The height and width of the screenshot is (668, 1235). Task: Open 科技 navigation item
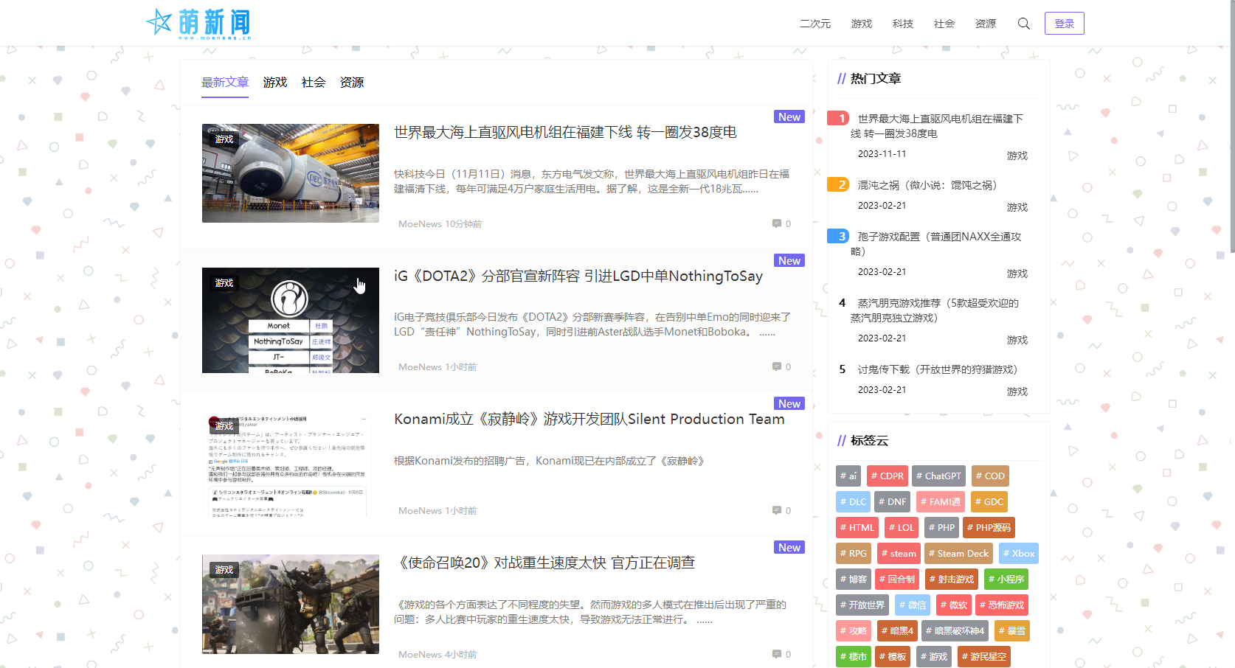point(903,24)
